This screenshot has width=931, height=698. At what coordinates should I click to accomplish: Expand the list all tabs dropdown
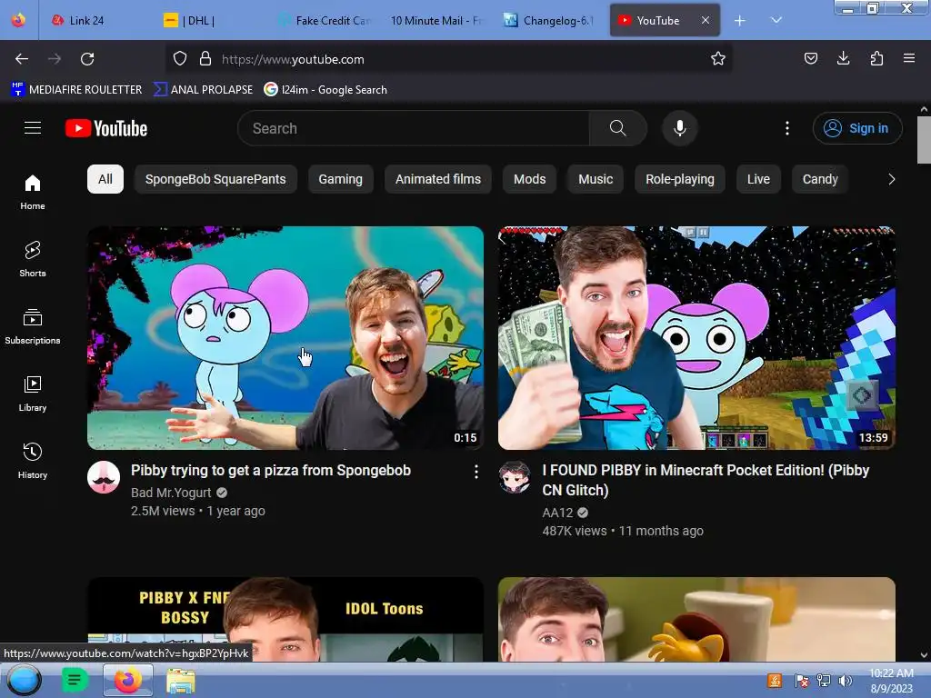tap(776, 20)
